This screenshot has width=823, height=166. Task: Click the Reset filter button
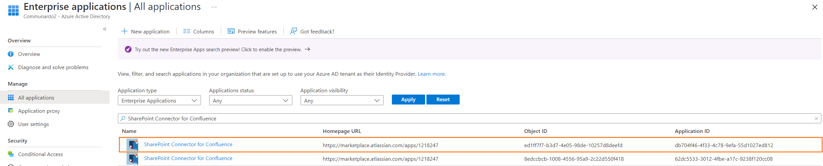[443, 100]
